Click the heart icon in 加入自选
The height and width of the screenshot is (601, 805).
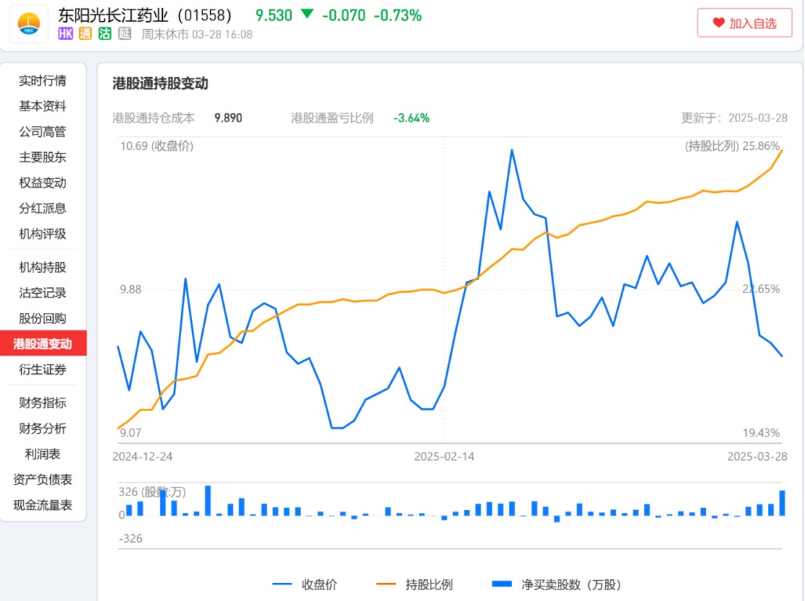click(718, 23)
